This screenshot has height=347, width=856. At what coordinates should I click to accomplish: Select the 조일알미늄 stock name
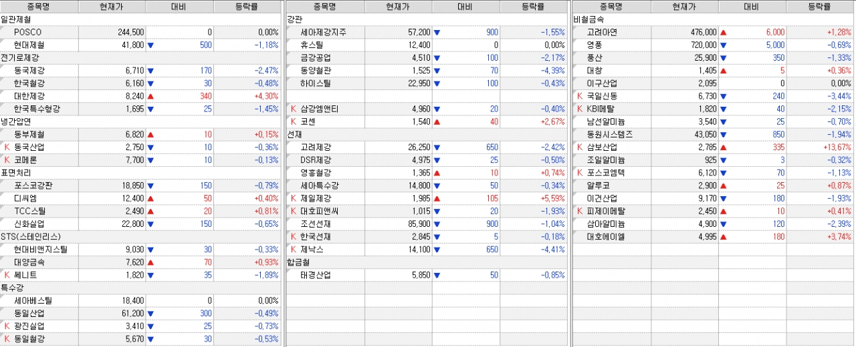[x=605, y=160]
